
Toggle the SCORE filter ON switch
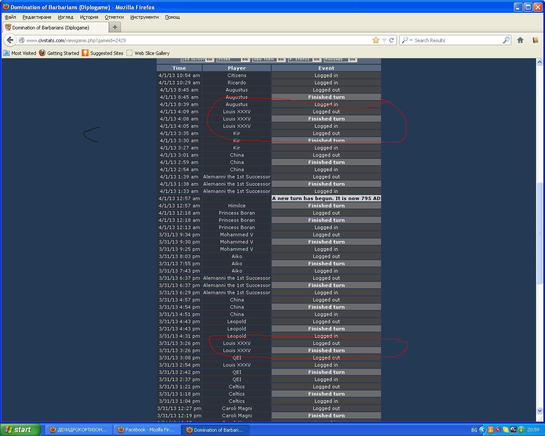pos(245,60)
